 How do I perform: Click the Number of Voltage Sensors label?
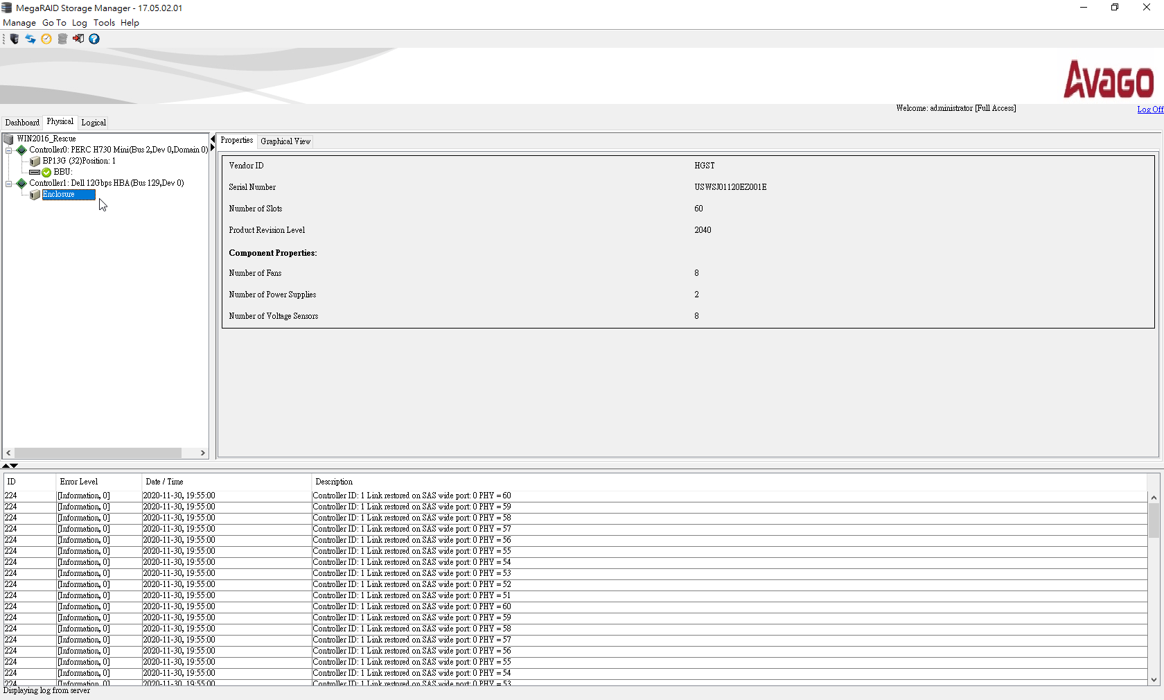click(x=274, y=316)
